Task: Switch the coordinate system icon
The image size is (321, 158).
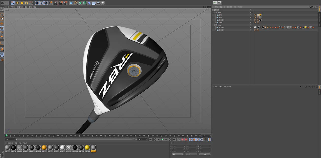Action: click(51, 3)
